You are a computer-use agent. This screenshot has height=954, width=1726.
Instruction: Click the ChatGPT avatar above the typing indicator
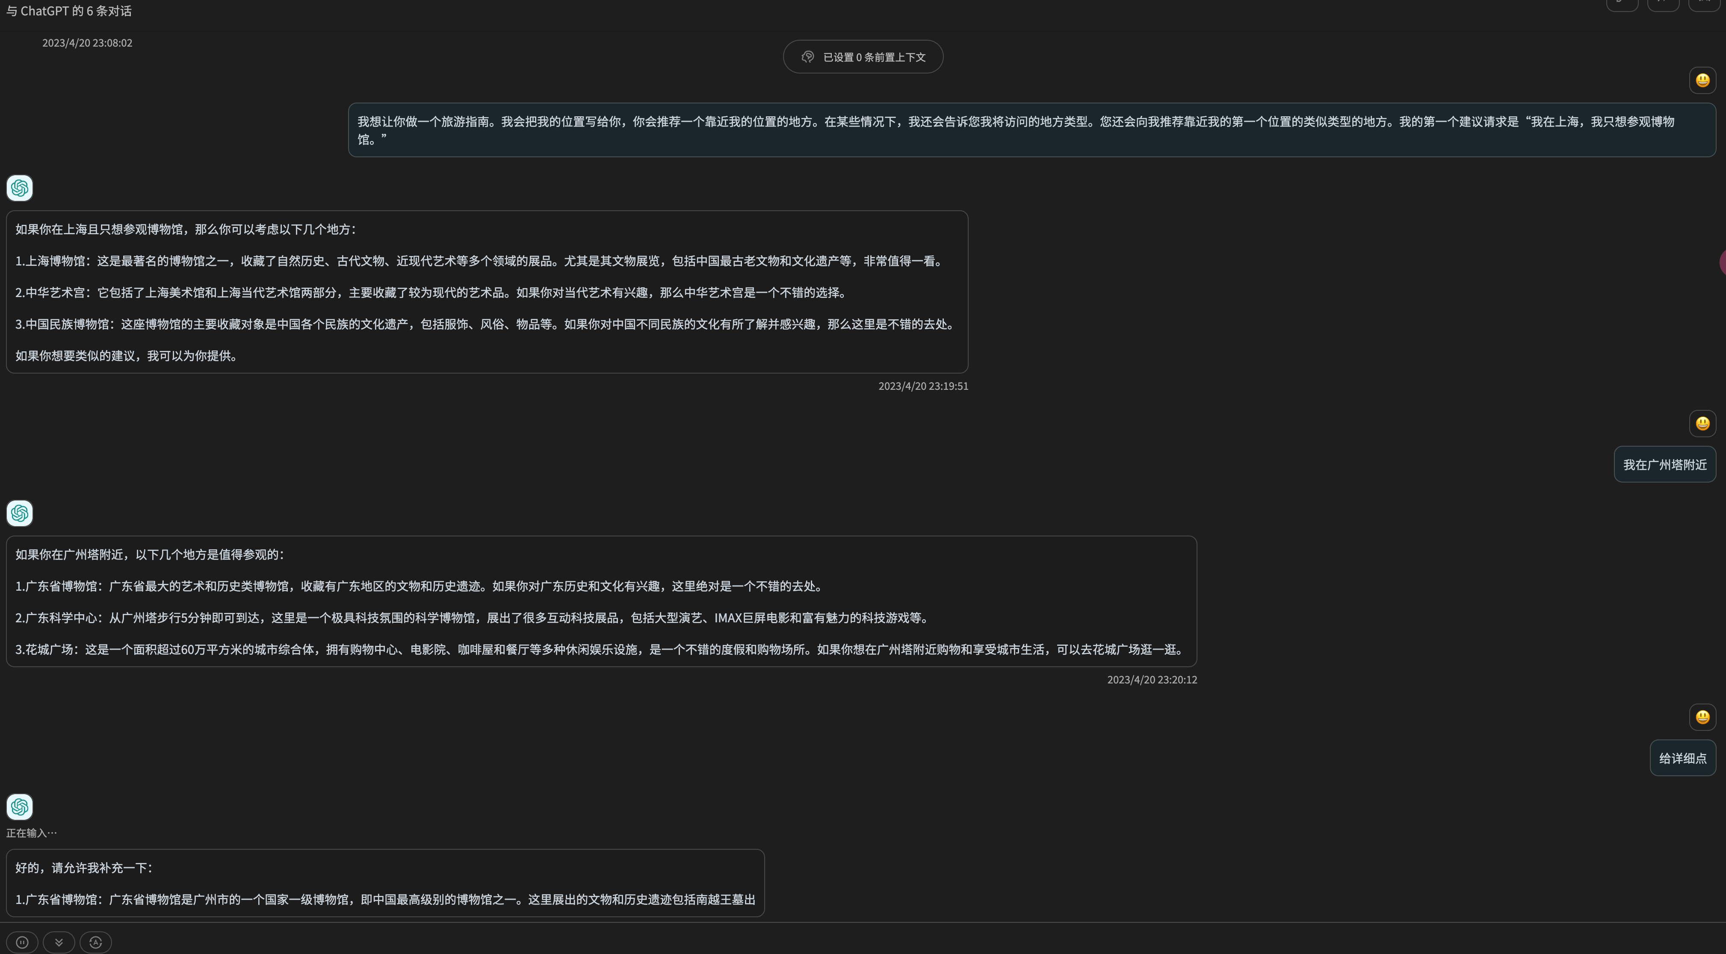pos(19,807)
